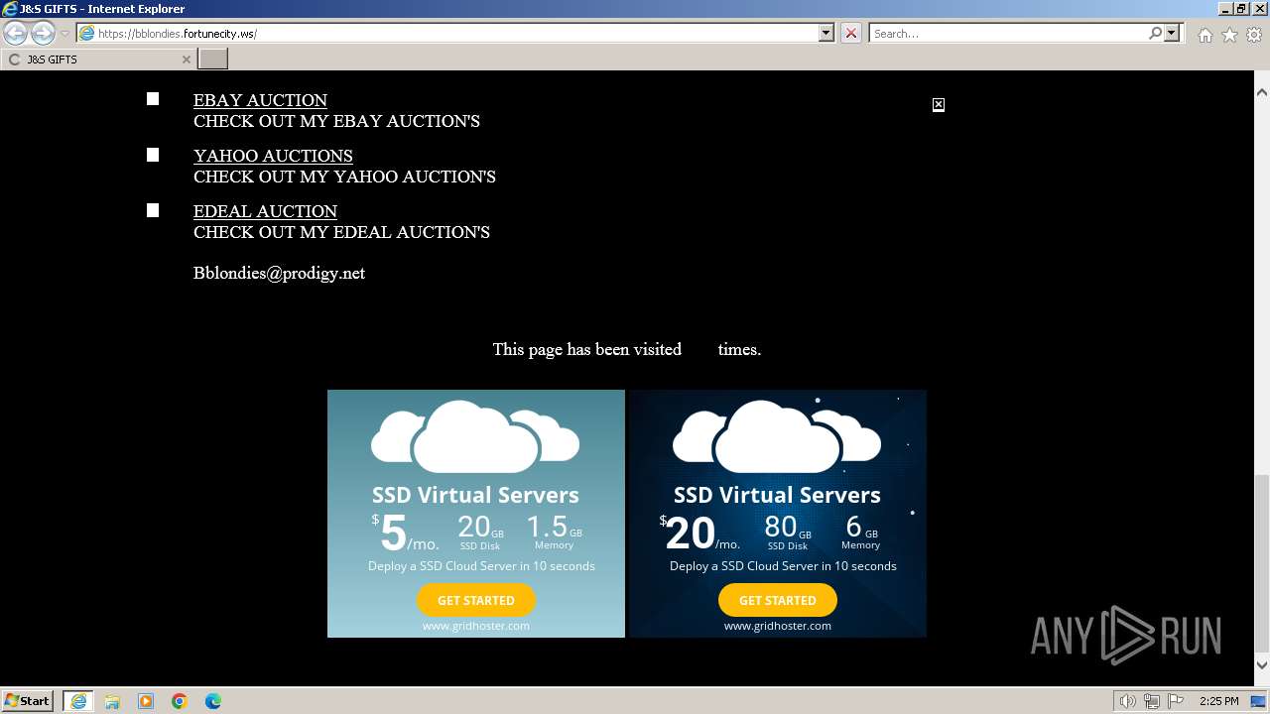1270x714 pixels.
Task: Click the volume speaker tray icon
Action: (x=1128, y=701)
